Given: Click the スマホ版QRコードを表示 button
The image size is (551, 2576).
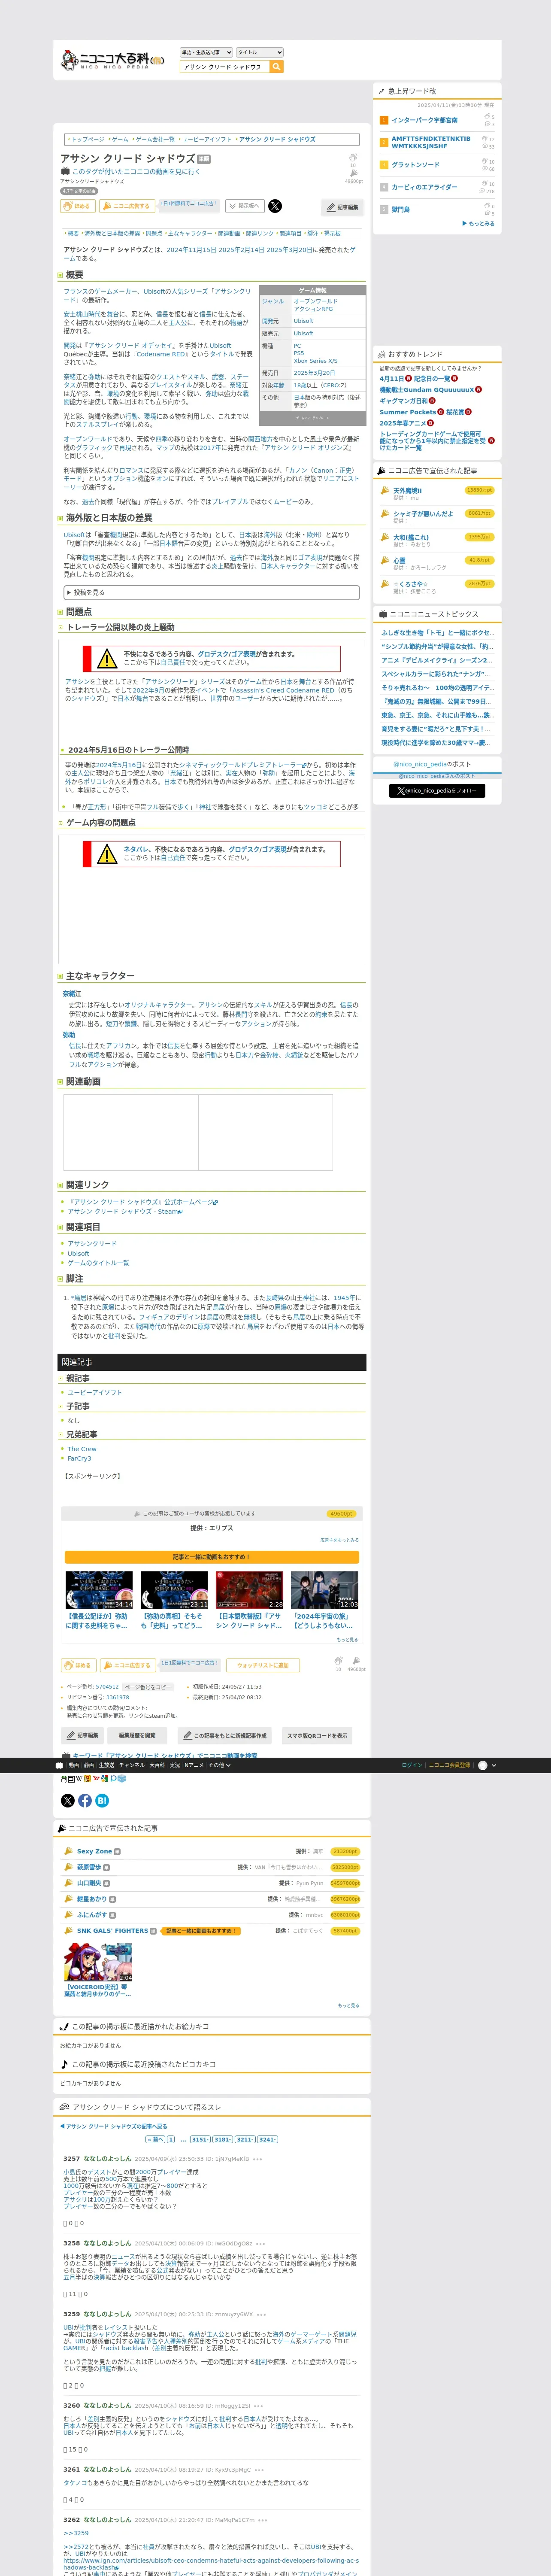Looking at the screenshot, I should (x=317, y=1735).
